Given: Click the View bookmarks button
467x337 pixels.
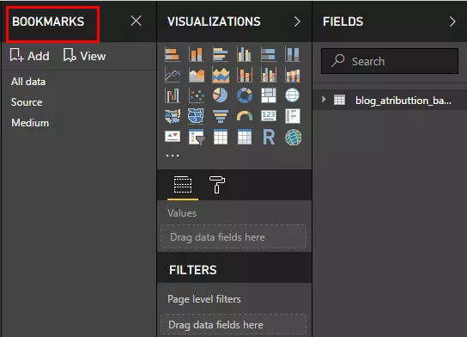Looking at the screenshot, I should tap(85, 56).
